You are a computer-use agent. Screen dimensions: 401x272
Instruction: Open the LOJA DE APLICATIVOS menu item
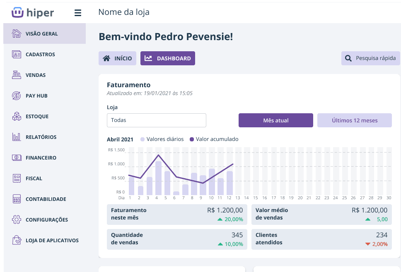[44, 240]
